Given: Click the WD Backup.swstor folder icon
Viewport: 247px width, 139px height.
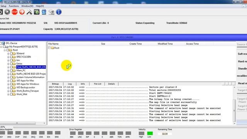Looking at the screenshot, I should point(14,88).
